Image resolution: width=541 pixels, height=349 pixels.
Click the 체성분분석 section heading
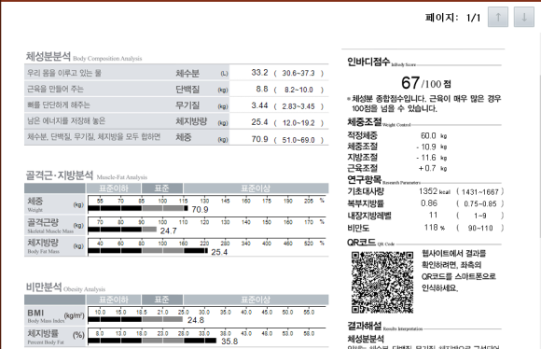[48, 56]
